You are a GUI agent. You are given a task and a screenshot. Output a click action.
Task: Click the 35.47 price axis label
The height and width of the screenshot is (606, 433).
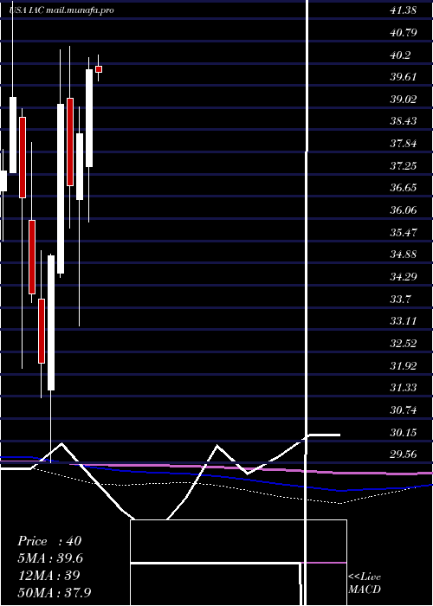pos(404,232)
